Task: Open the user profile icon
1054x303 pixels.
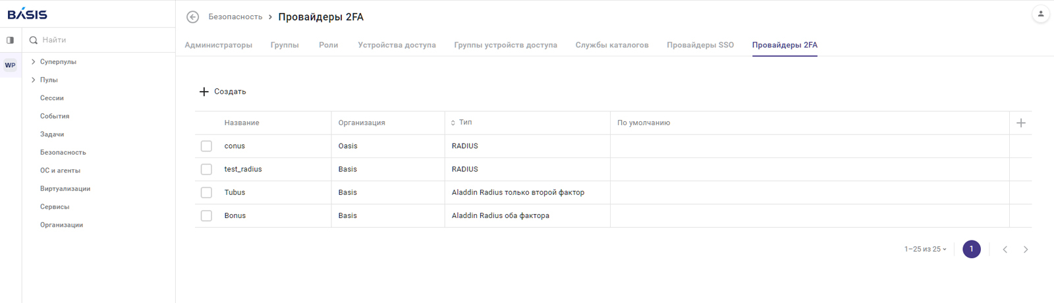Action: point(1040,14)
